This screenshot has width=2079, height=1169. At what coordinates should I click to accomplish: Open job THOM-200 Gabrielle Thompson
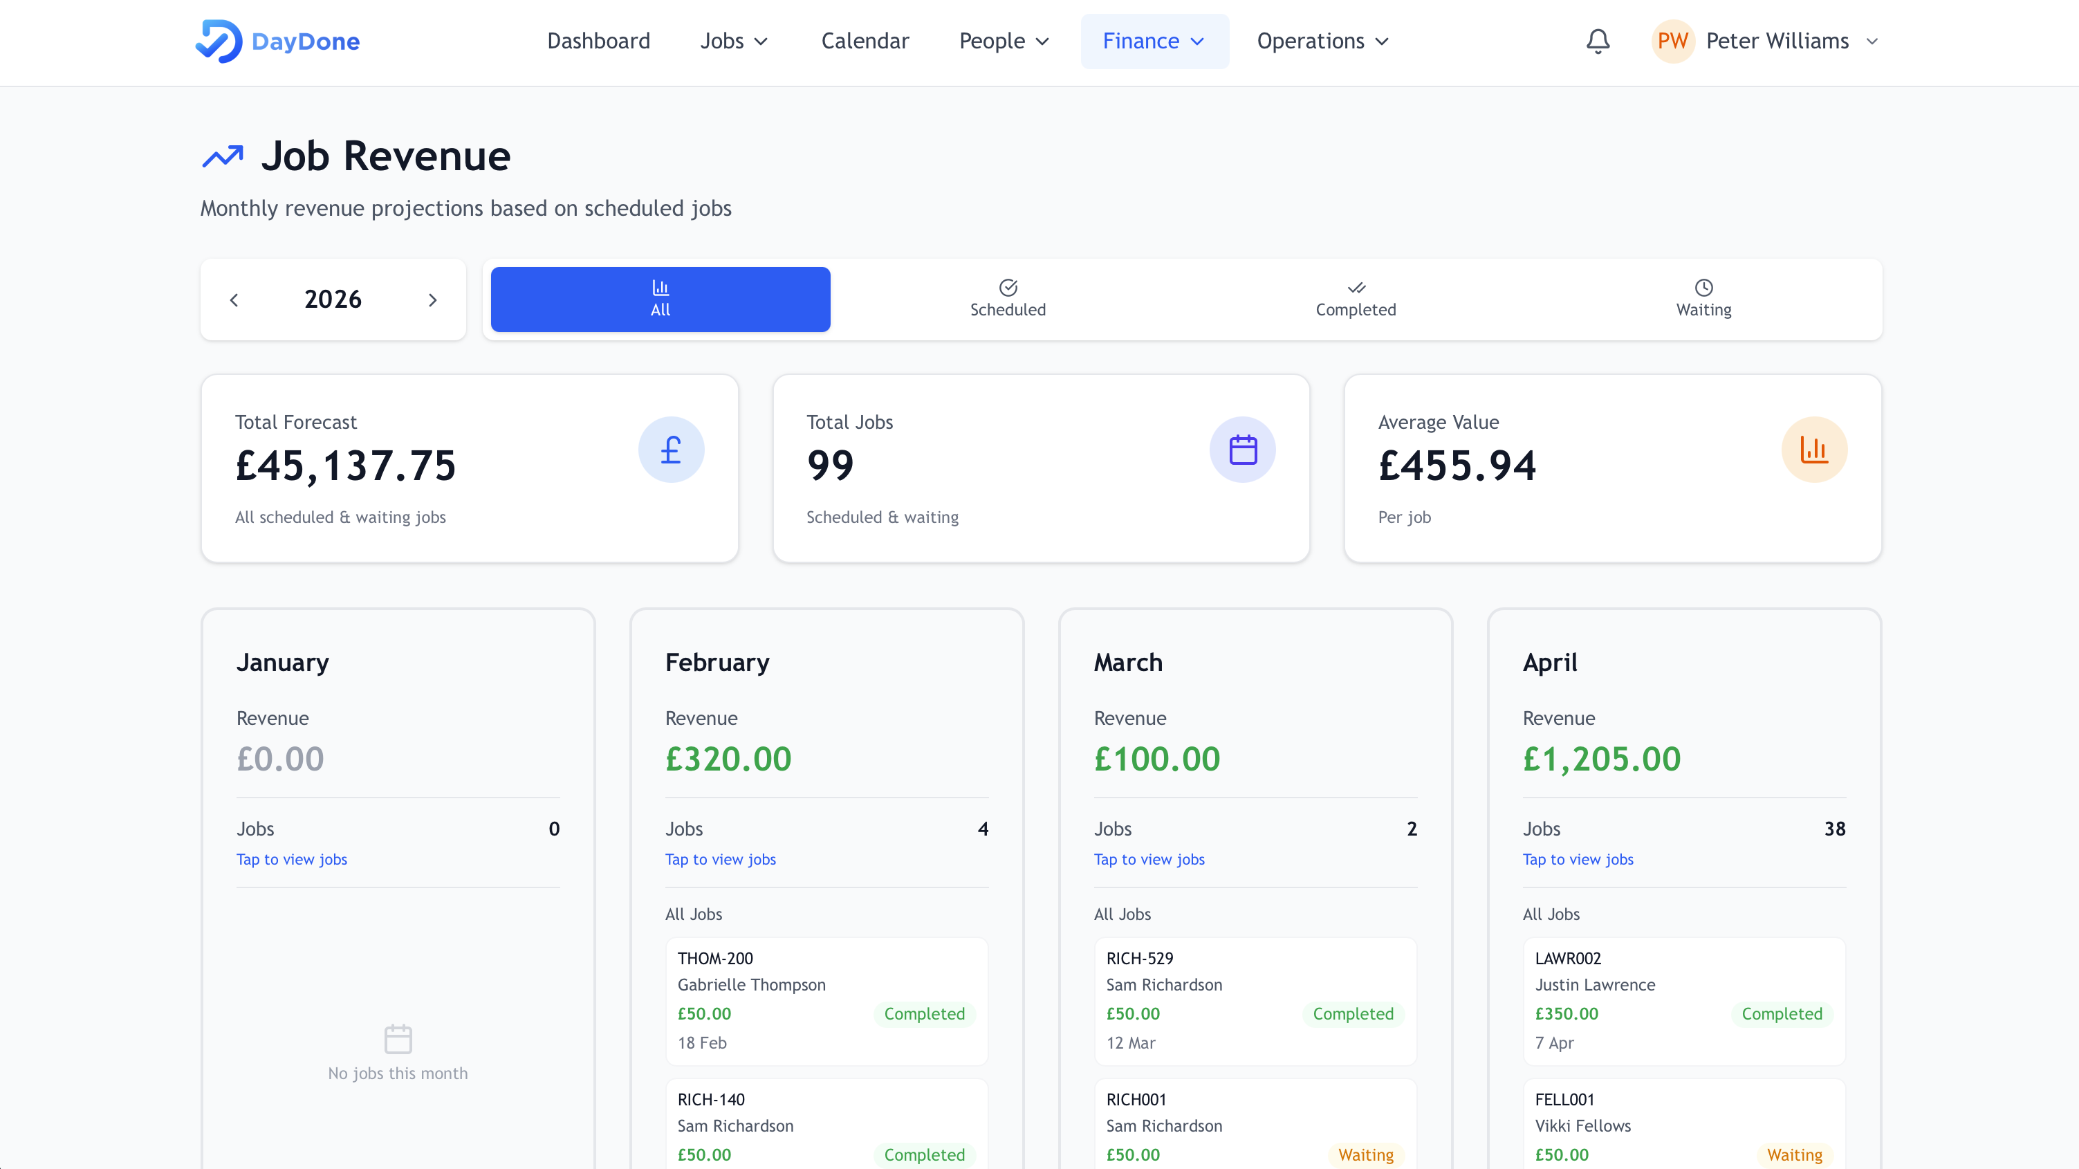click(x=826, y=1000)
